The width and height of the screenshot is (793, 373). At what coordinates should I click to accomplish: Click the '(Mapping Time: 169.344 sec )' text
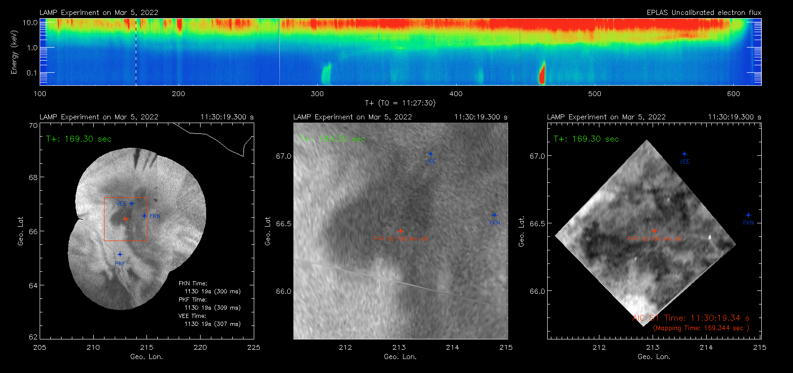(x=701, y=328)
